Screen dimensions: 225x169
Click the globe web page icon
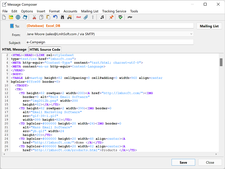click(x=18, y=17)
